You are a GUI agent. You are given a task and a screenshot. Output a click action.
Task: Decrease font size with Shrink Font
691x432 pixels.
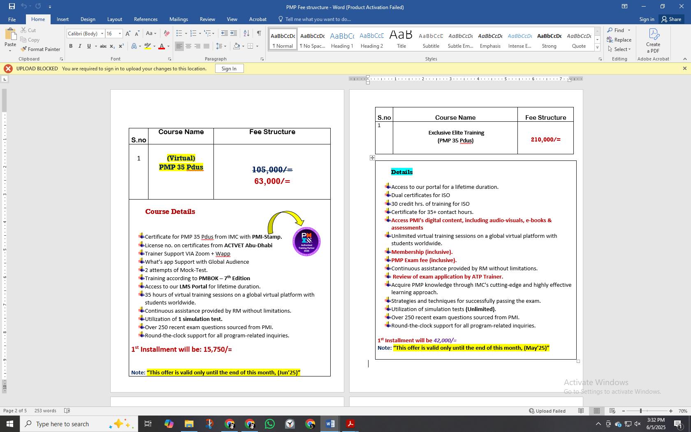pos(137,33)
